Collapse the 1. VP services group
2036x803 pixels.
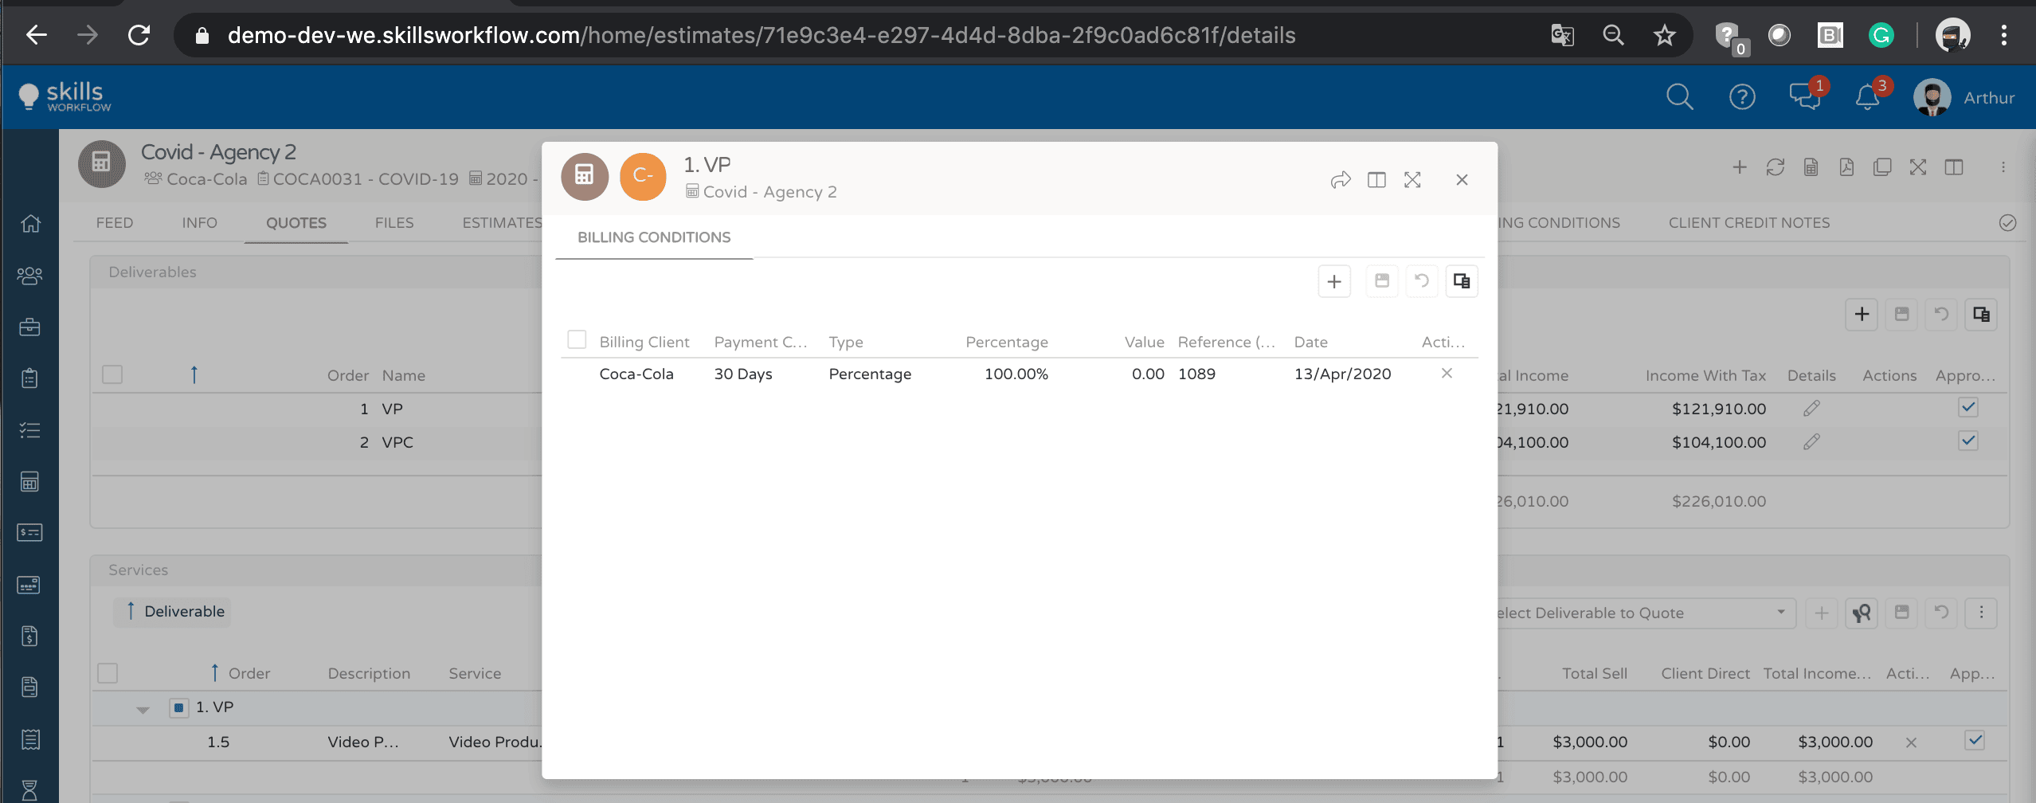click(x=143, y=708)
